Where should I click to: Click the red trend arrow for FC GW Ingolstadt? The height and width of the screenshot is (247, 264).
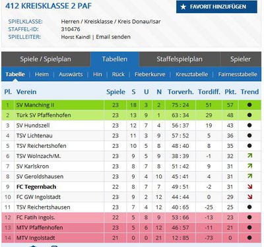(249, 197)
